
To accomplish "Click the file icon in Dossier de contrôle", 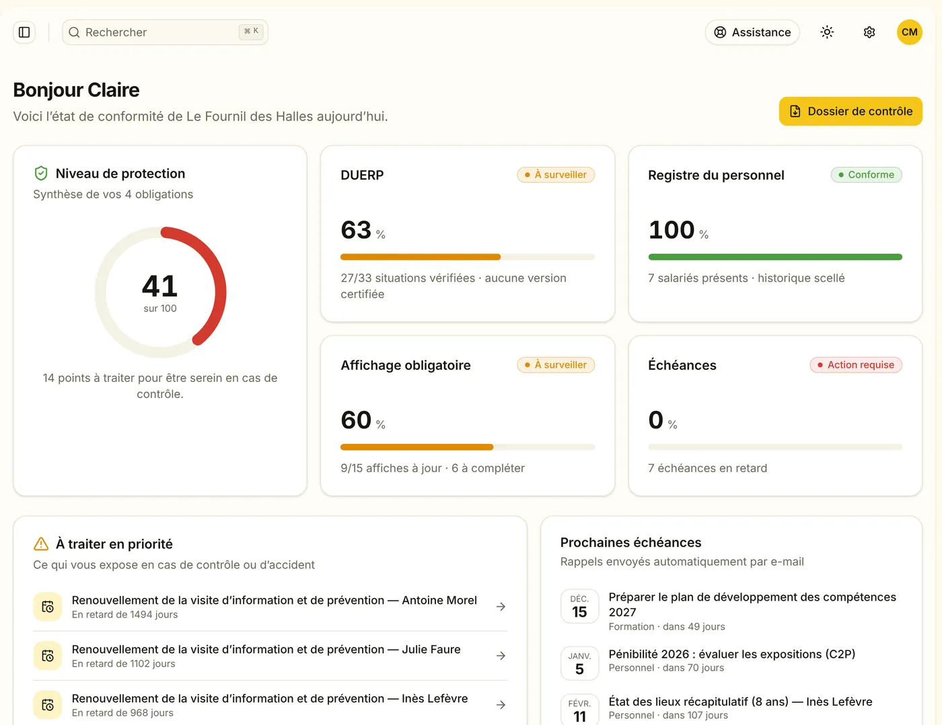I will tap(795, 112).
